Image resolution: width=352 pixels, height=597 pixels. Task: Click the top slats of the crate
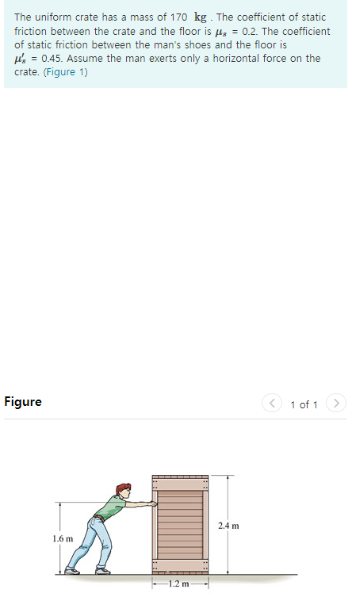click(180, 482)
